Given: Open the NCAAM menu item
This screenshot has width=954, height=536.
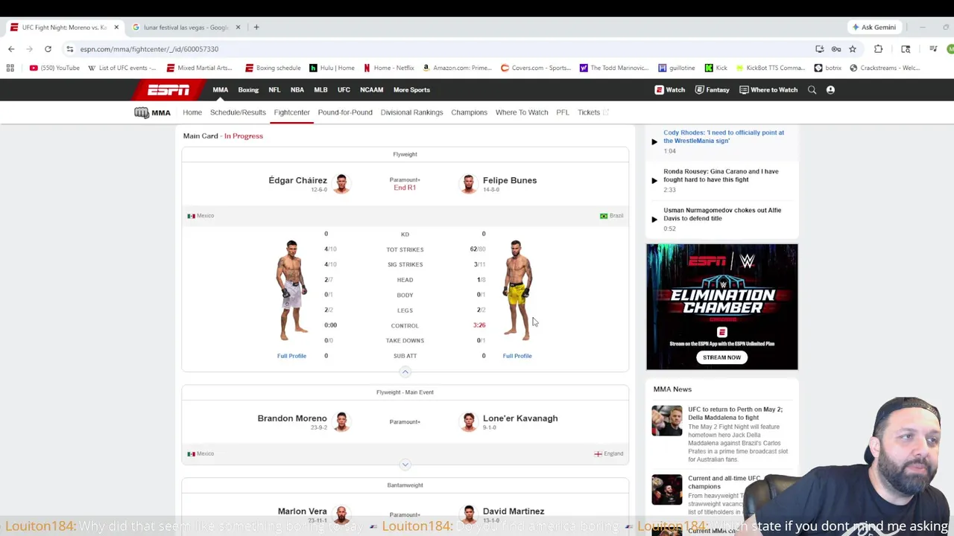Looking at the screenshot, I should tap(371, 90).
